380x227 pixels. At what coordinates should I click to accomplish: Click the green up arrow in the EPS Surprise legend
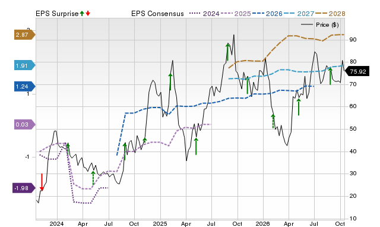click(82, 14)
